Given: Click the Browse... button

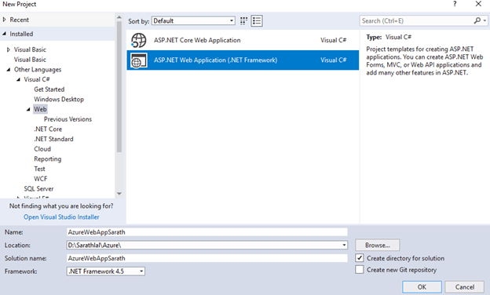Looking at the screenshot, I should tap(377, 245).
